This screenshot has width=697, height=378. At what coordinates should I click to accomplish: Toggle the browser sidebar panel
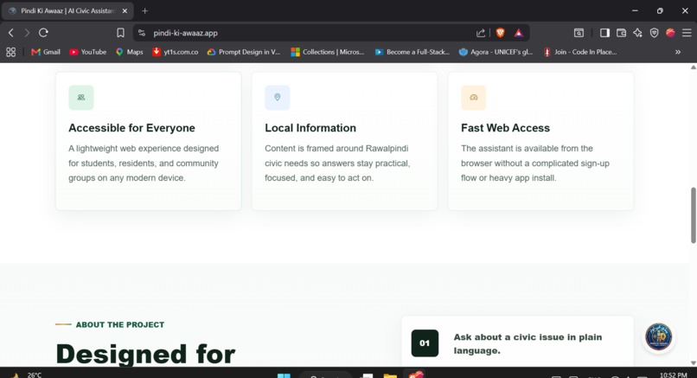point(604,33)
